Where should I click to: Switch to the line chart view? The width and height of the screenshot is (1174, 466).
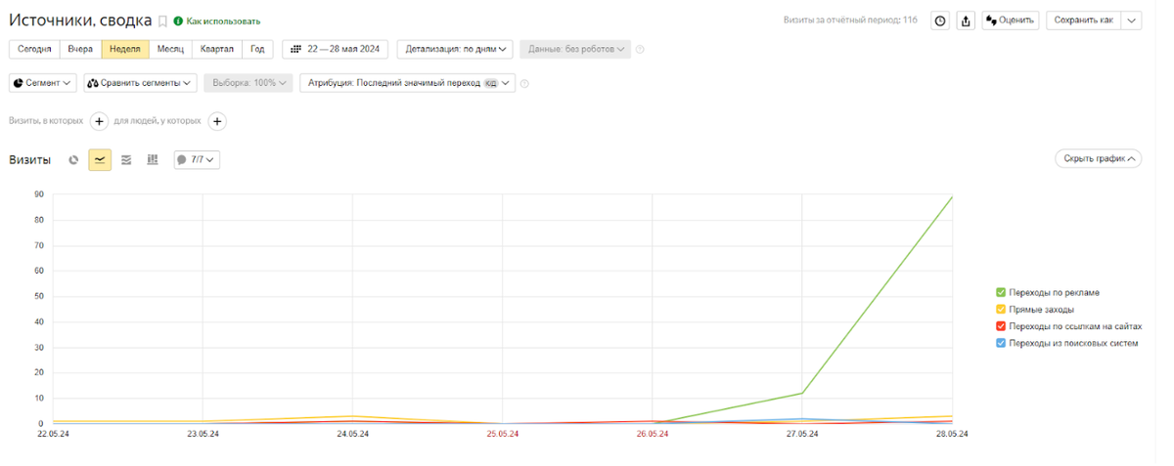pyautogui.click(x=100, y=159)
